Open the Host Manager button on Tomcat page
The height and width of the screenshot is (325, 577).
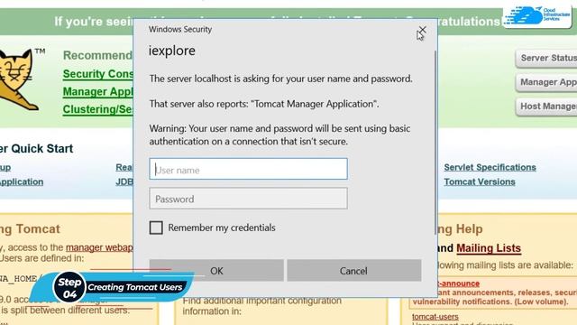pyautogui.click(x=547, y=107)
